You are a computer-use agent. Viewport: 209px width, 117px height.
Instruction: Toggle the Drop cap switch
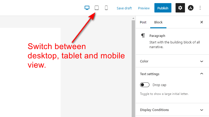click(145, 85)
